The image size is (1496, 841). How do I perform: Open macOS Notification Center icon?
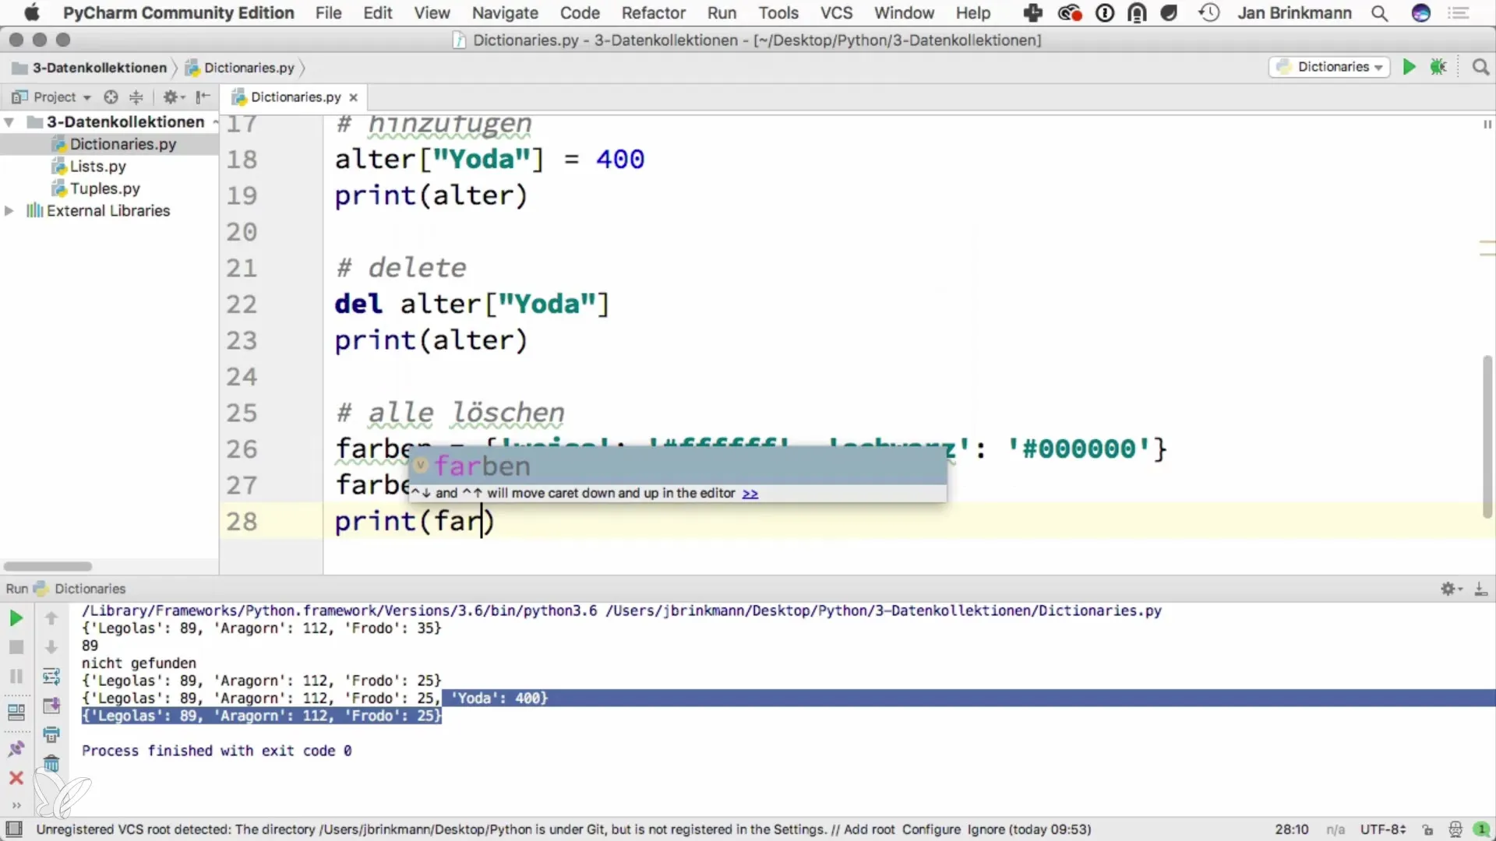pyautogui.click(x=1459, y=13)
